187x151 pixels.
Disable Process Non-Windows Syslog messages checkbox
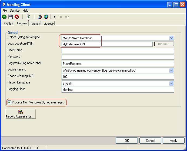[x=9, y=102]
